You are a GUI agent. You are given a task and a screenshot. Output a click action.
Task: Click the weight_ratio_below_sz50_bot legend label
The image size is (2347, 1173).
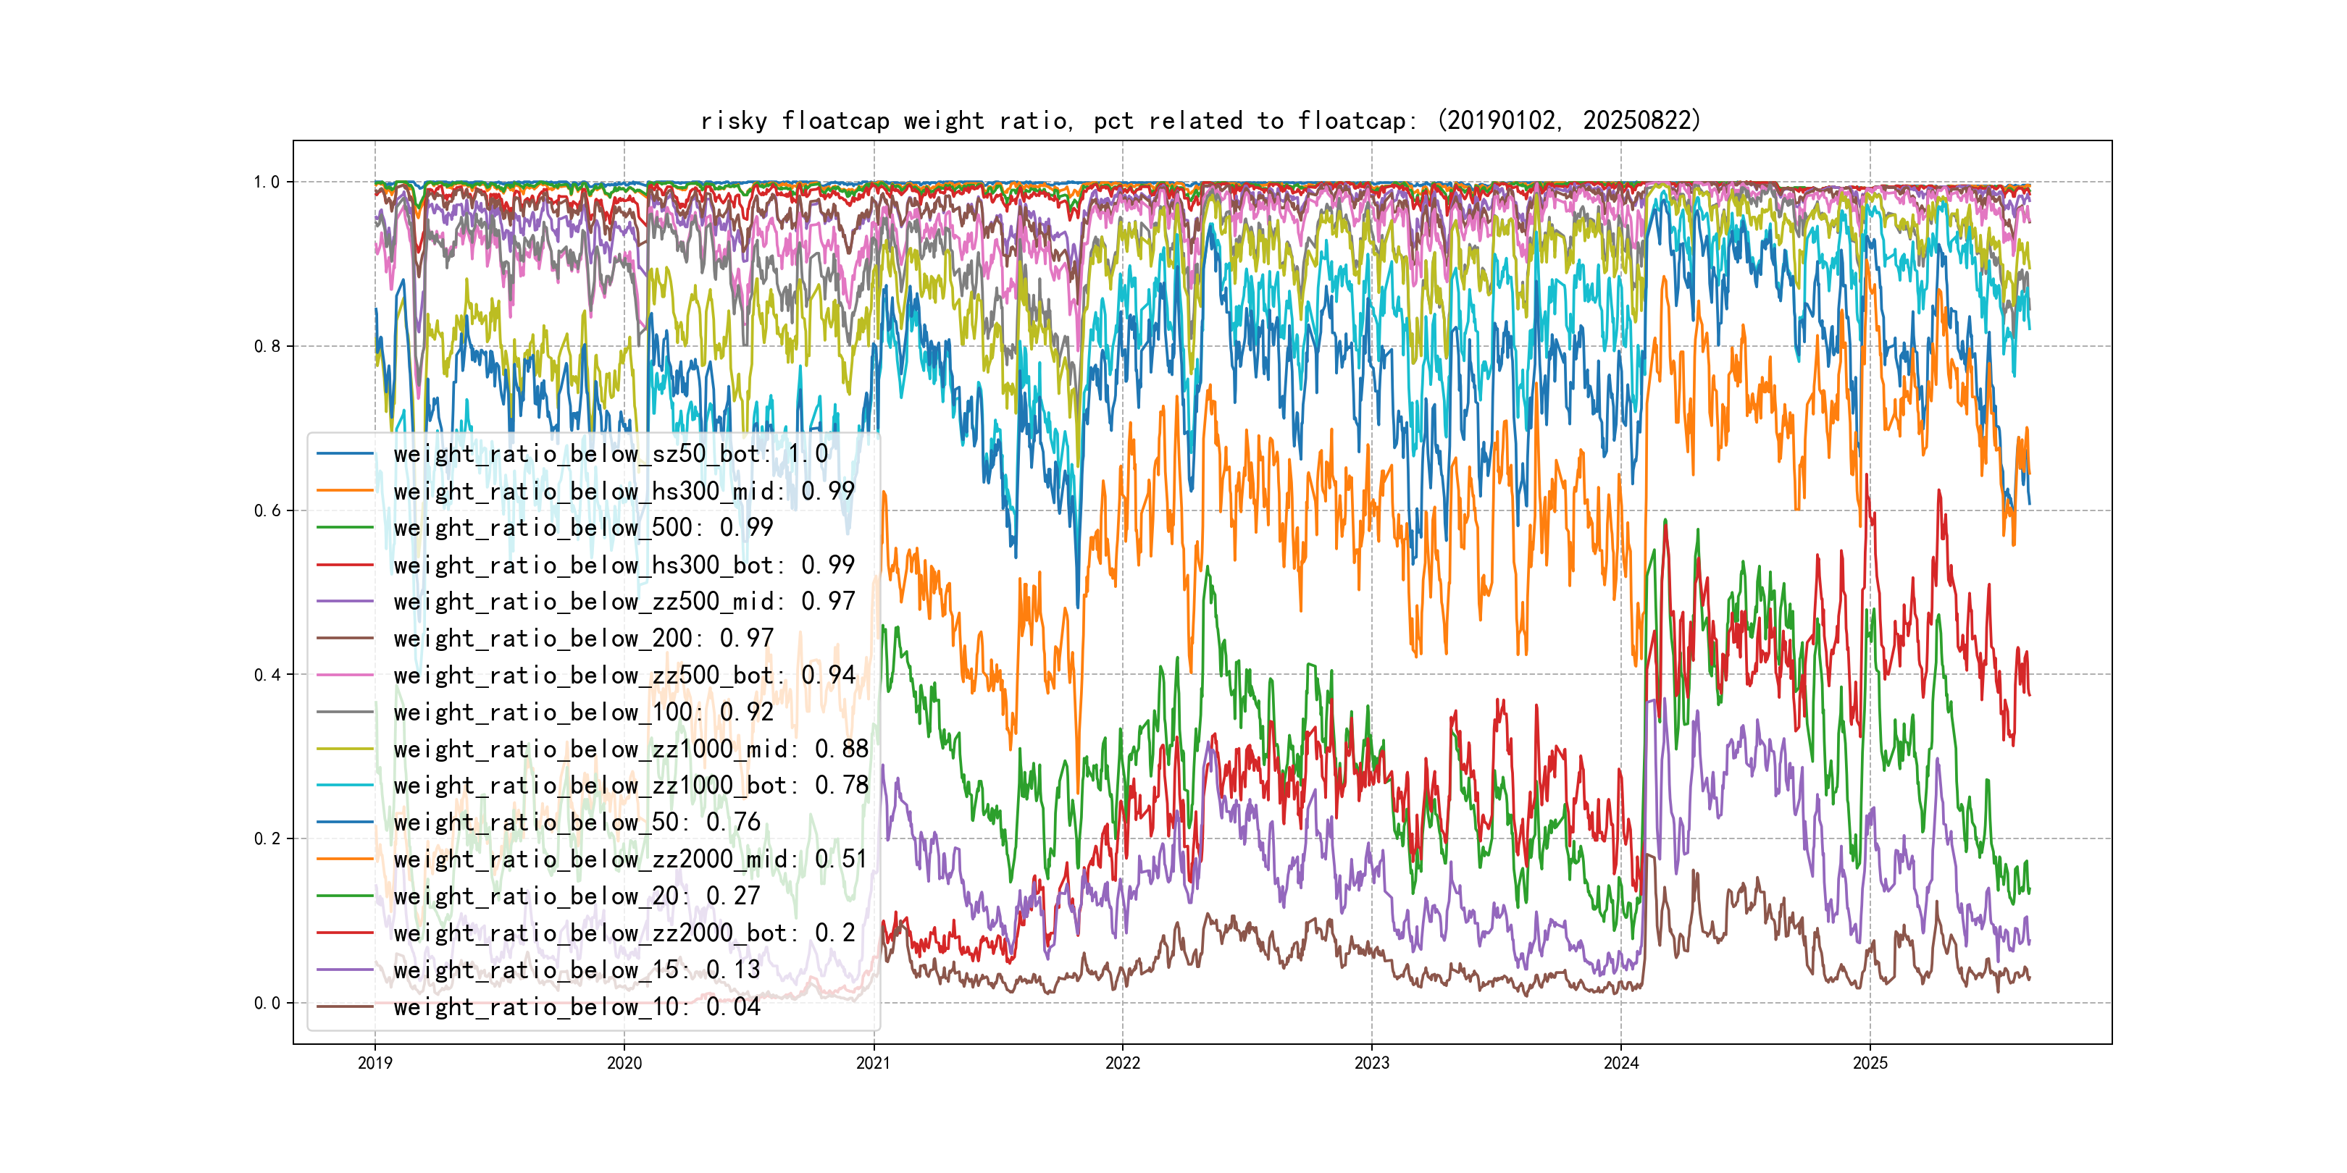(x=611, y=453)
